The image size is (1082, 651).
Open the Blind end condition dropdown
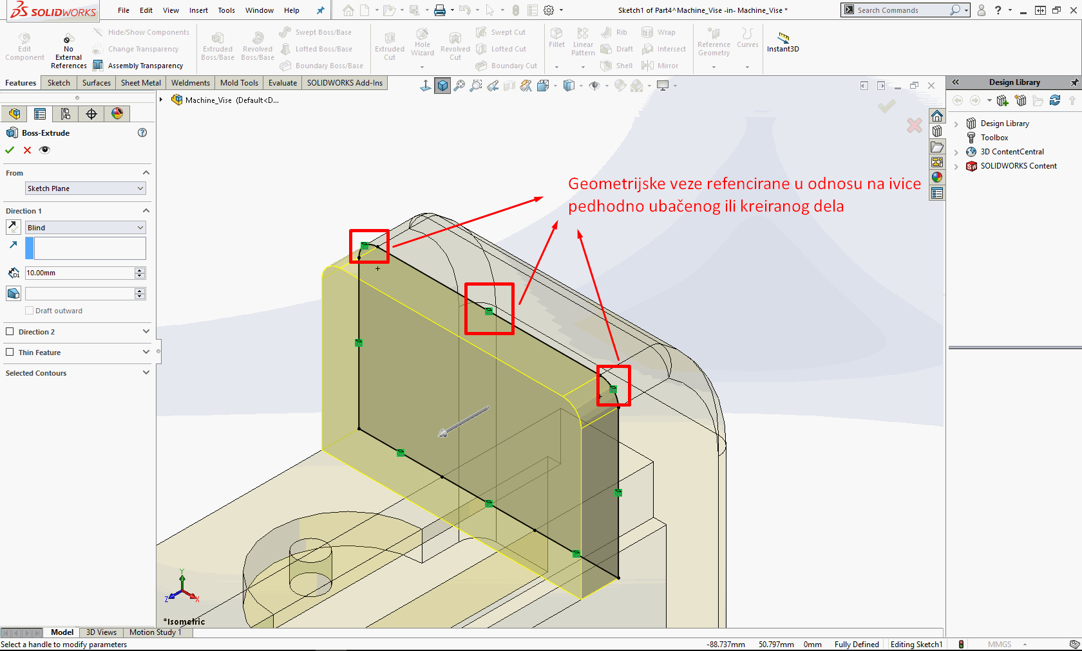(85, 228)
